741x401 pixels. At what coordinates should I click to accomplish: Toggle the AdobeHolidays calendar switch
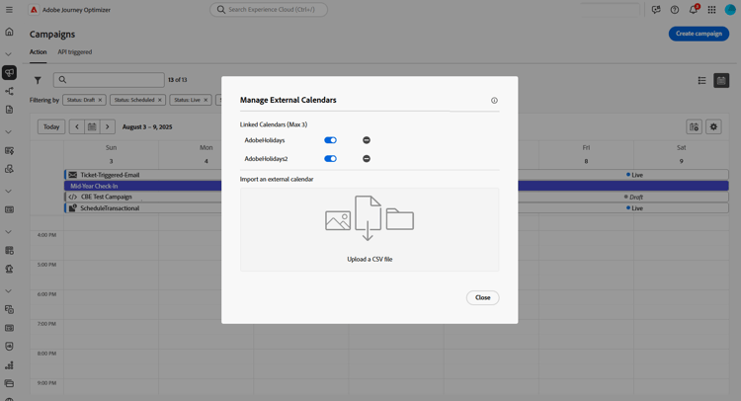[330, 140]
